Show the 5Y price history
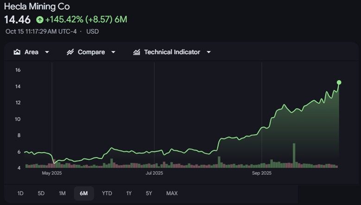The height and width of the screenshot is (205, 361). pos(149,193)
